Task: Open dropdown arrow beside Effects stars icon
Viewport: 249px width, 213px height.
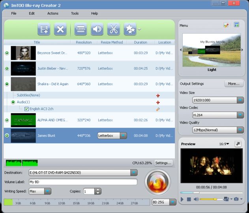Action: point(139,29)
